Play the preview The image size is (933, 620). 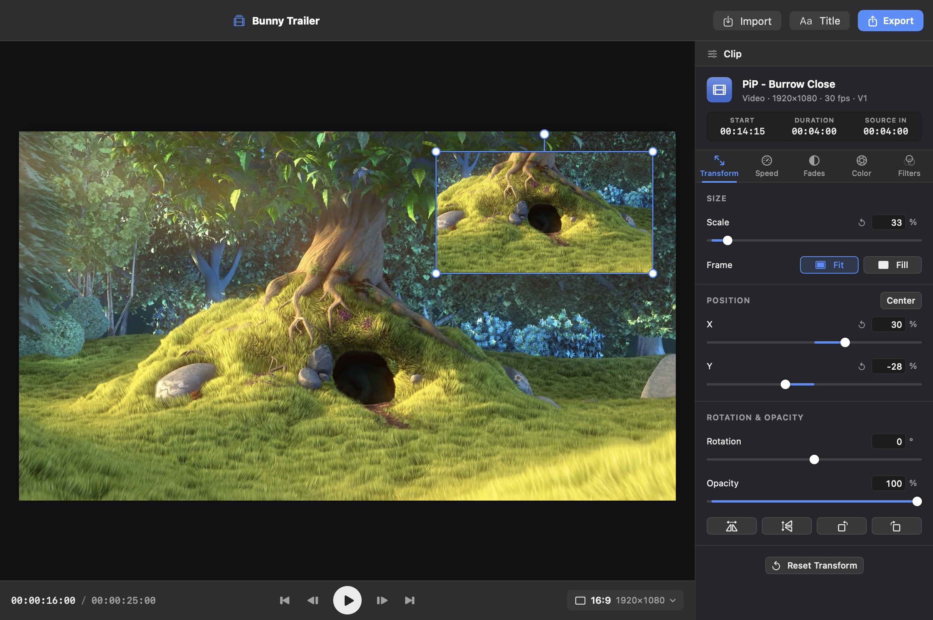[x=347, y=600]
